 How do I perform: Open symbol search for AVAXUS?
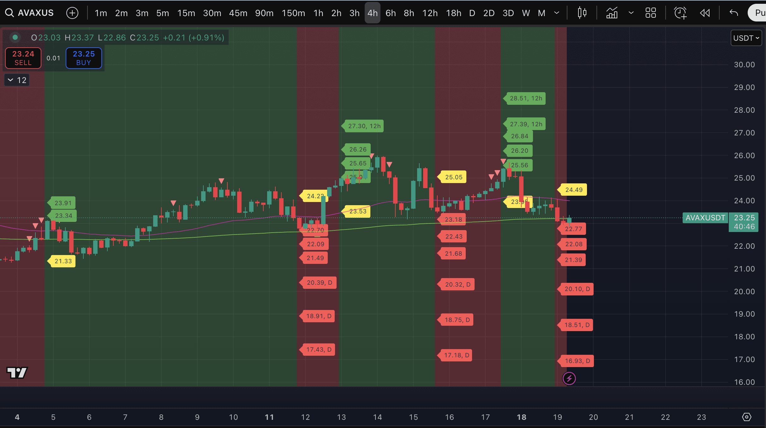30,13
